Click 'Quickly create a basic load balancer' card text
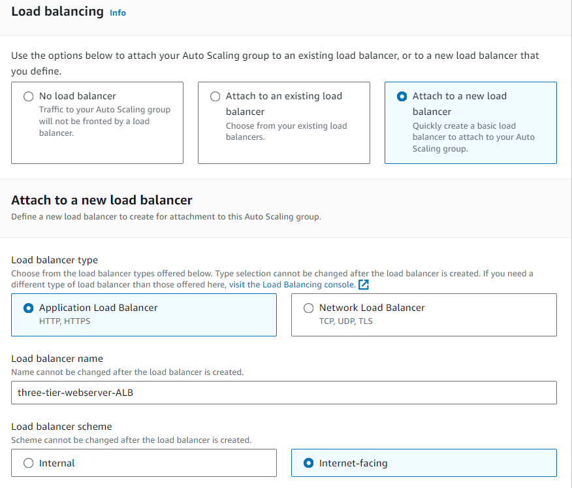 473,137
